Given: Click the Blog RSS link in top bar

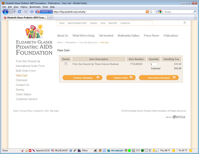Looking at the screenshot, I should (x=113, y=23).
